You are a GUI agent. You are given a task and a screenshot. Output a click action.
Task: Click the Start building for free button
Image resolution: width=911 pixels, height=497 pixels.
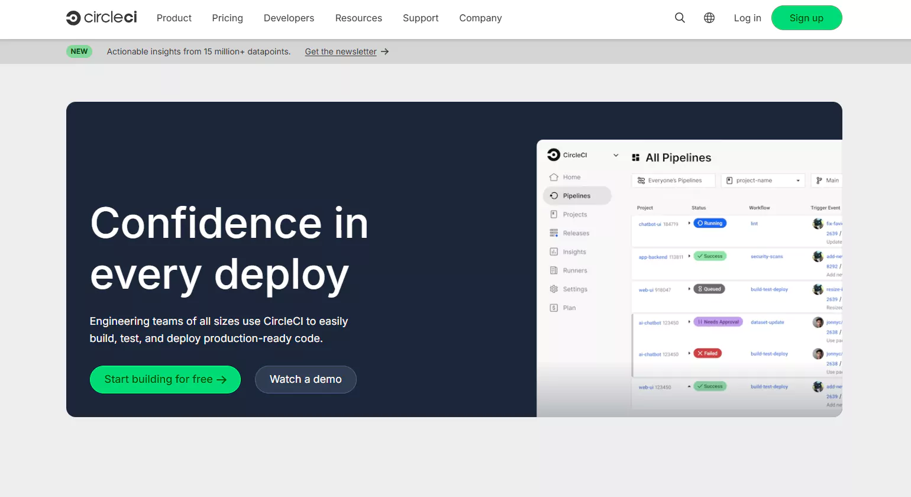(165, 379)
